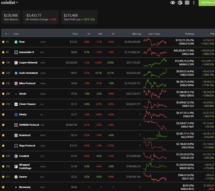The image size is (215, 191).
Task: Open the Wrapped Centrifuge coin name link
Action: pyautogui.click(x=25, y=166)
